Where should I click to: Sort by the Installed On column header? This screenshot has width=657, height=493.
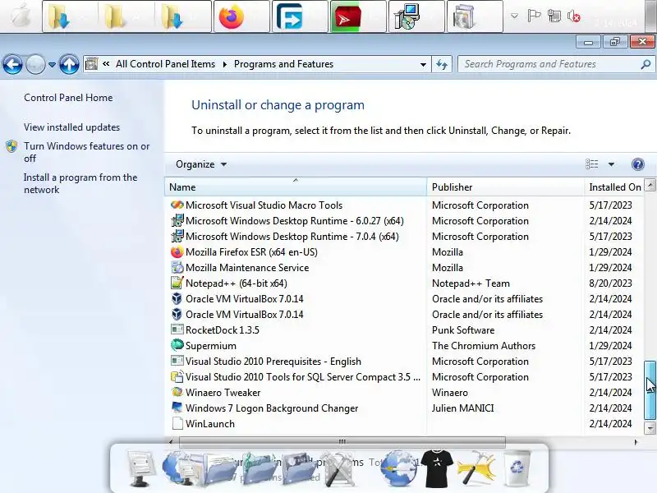tap(614, 187)
